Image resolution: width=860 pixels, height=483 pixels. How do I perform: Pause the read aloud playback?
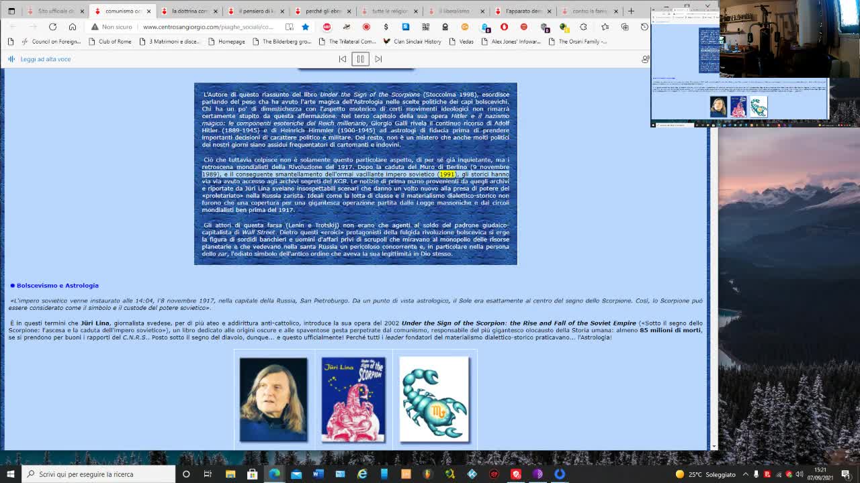click(360, 59)
